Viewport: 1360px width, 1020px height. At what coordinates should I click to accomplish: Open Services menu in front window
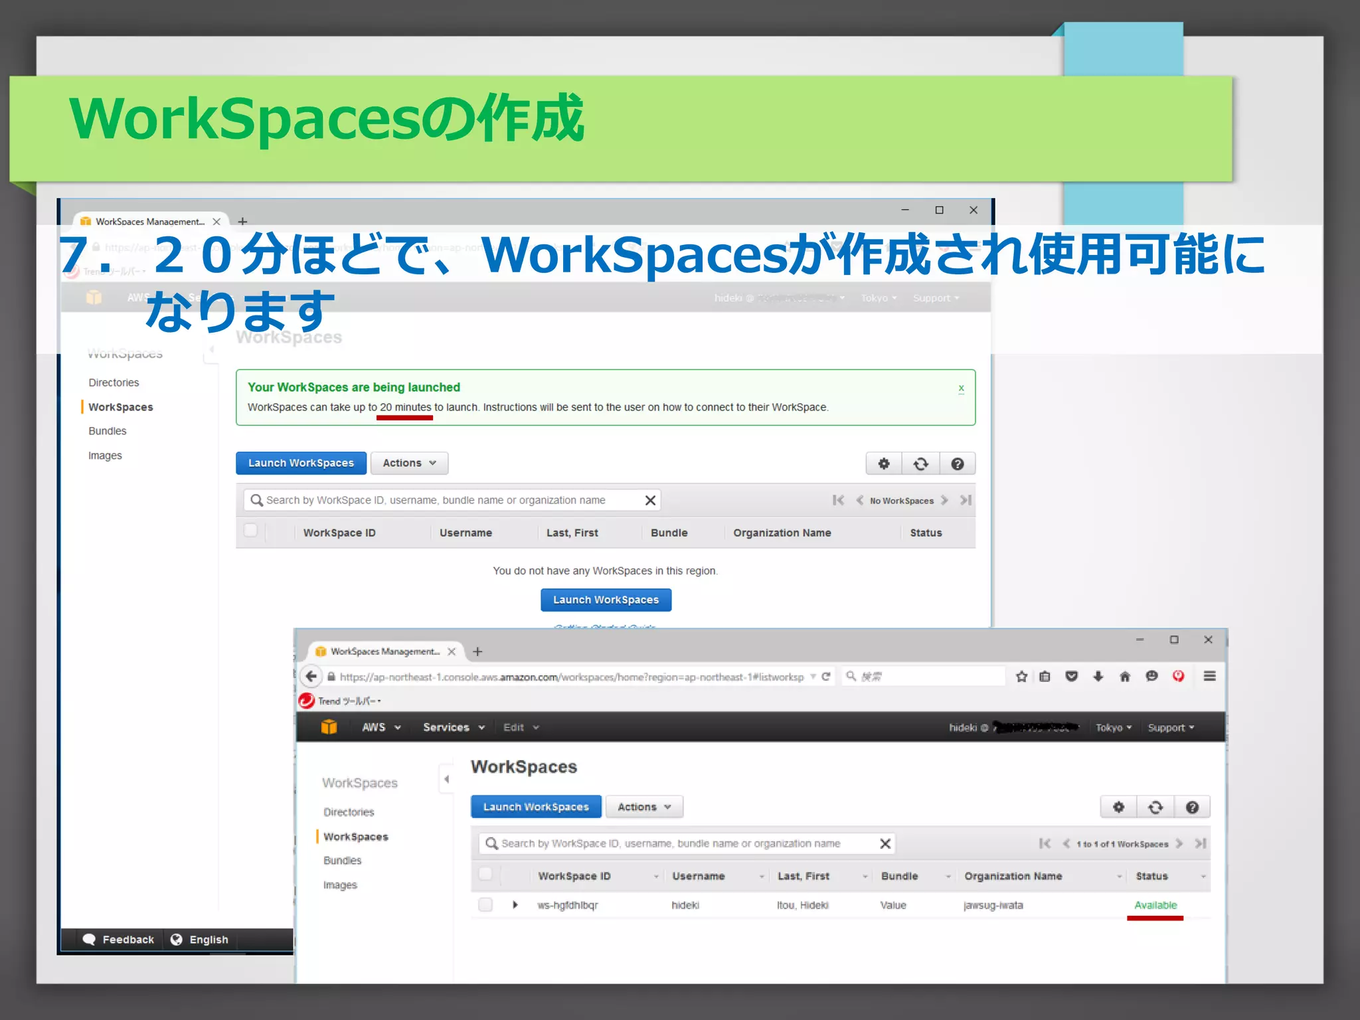click(x=454, y=727)
